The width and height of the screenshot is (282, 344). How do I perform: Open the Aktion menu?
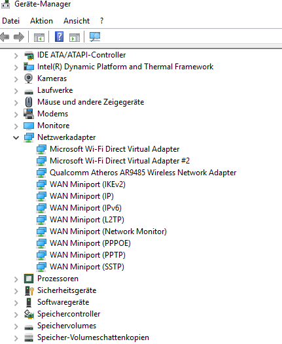[41, 21]
